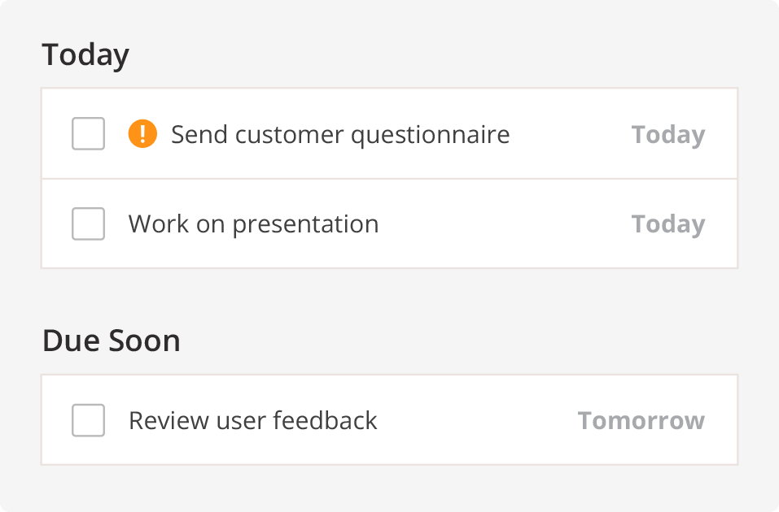This screenshot has height=512, width=779.
Task: Click empty space in questionnaire task row
Action: 570,134
